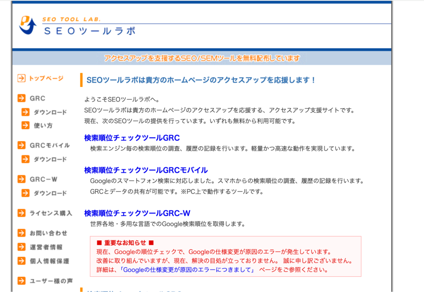Image resolution: width=424 pixels, height=292 pixels.
Task: Click the arrow icon beside お問い合わせ
Action: tap(22, 233)
